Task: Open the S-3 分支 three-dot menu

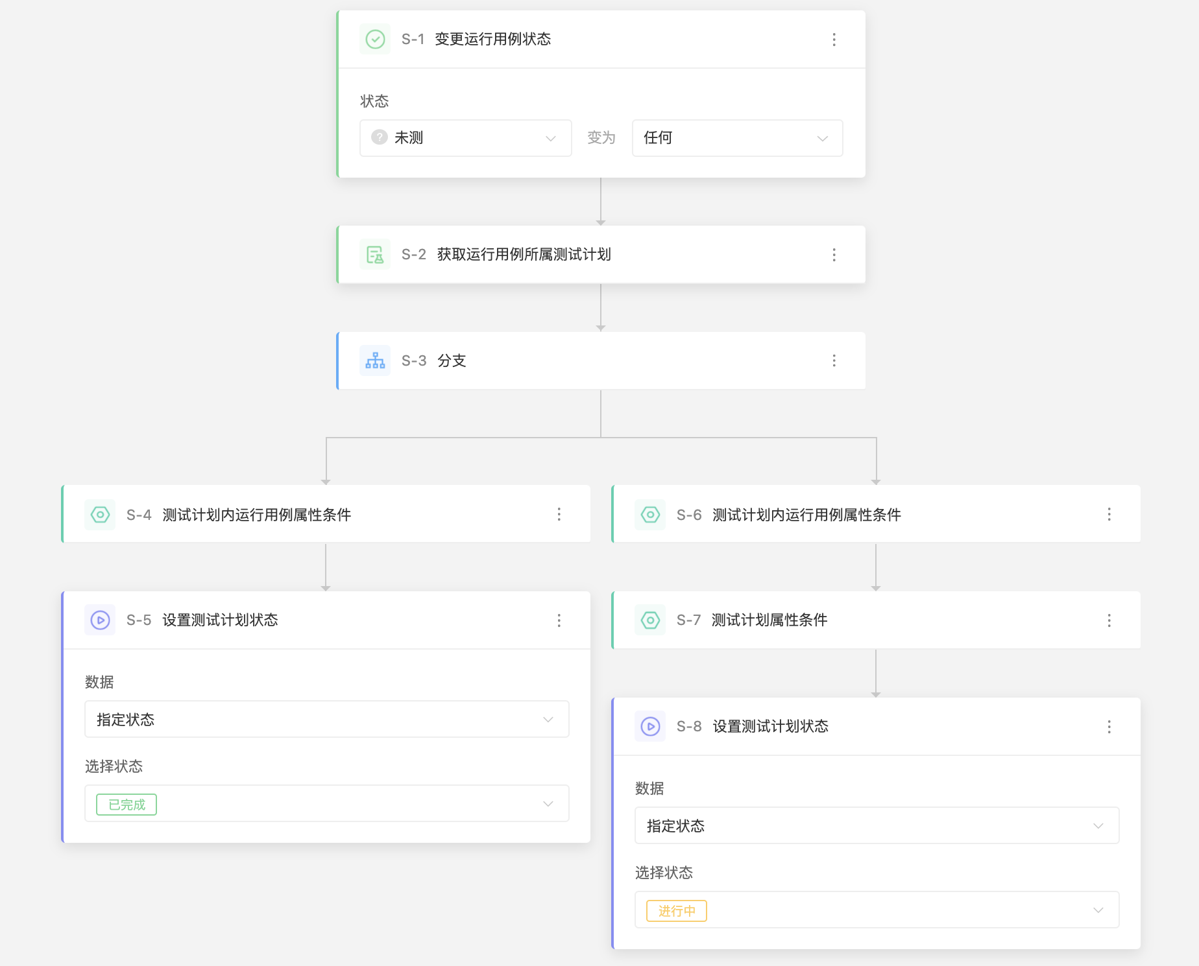Action: point(834,360)
